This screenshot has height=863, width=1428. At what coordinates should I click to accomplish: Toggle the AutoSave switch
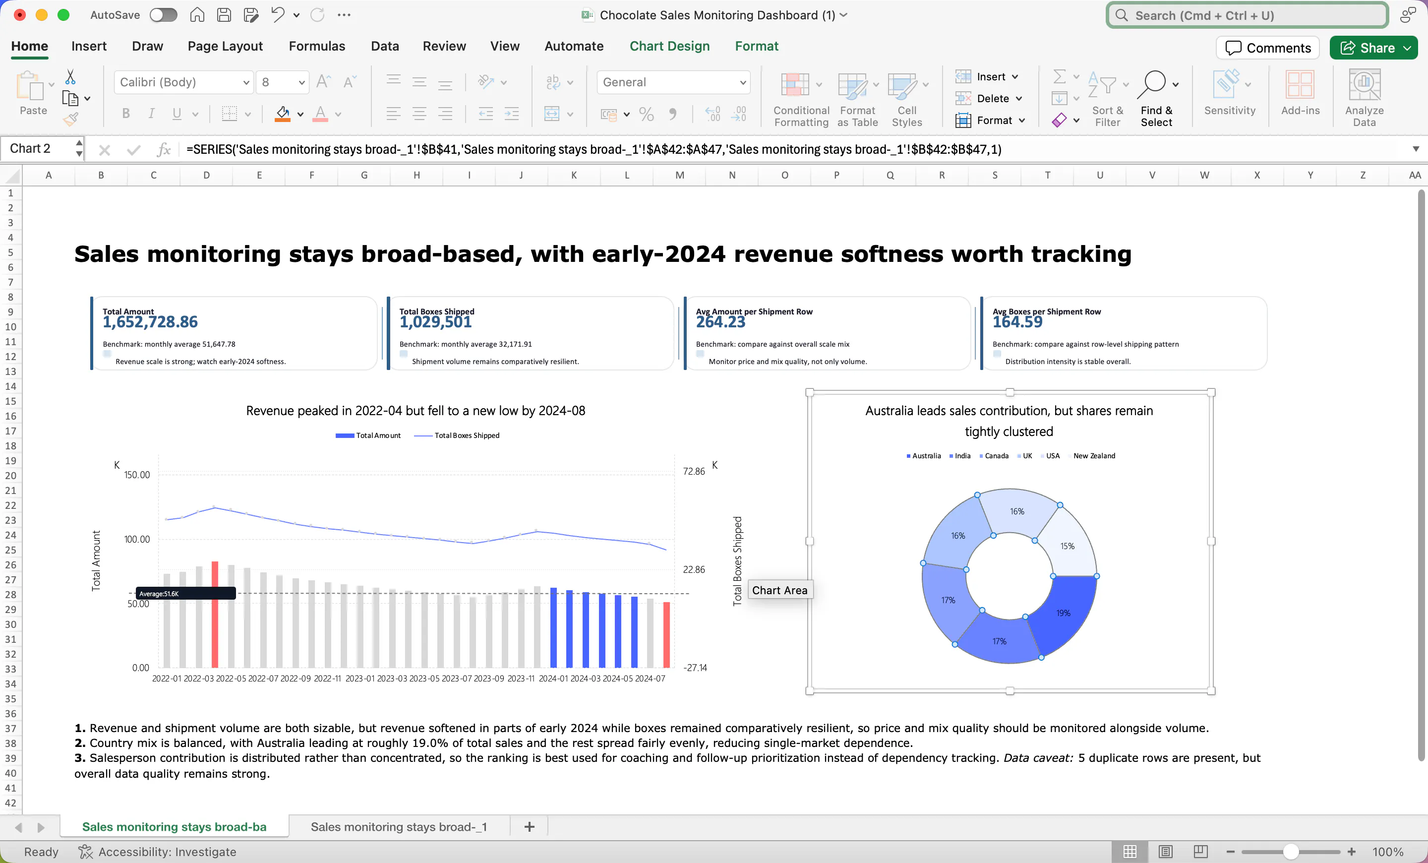pos(164,15)
